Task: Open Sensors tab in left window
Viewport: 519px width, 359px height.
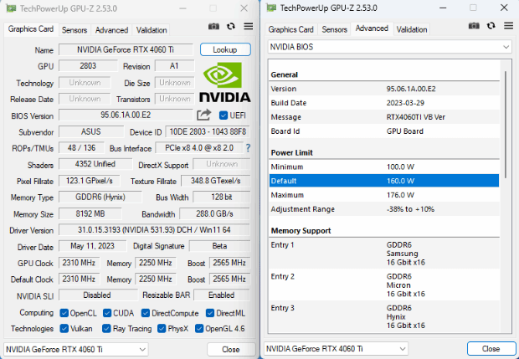Action: coord(75,30)
